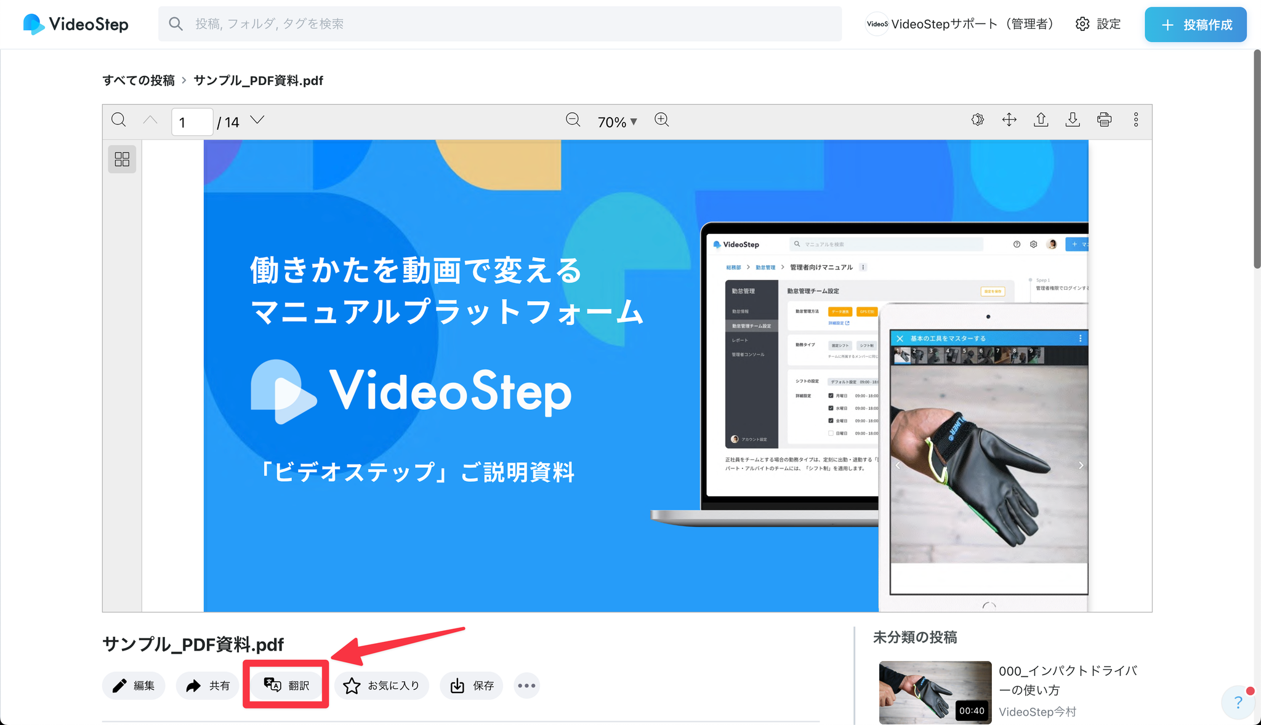1261x725 pixels.
Task: Click the 翻訳 translate button
Action: (286, 686)
